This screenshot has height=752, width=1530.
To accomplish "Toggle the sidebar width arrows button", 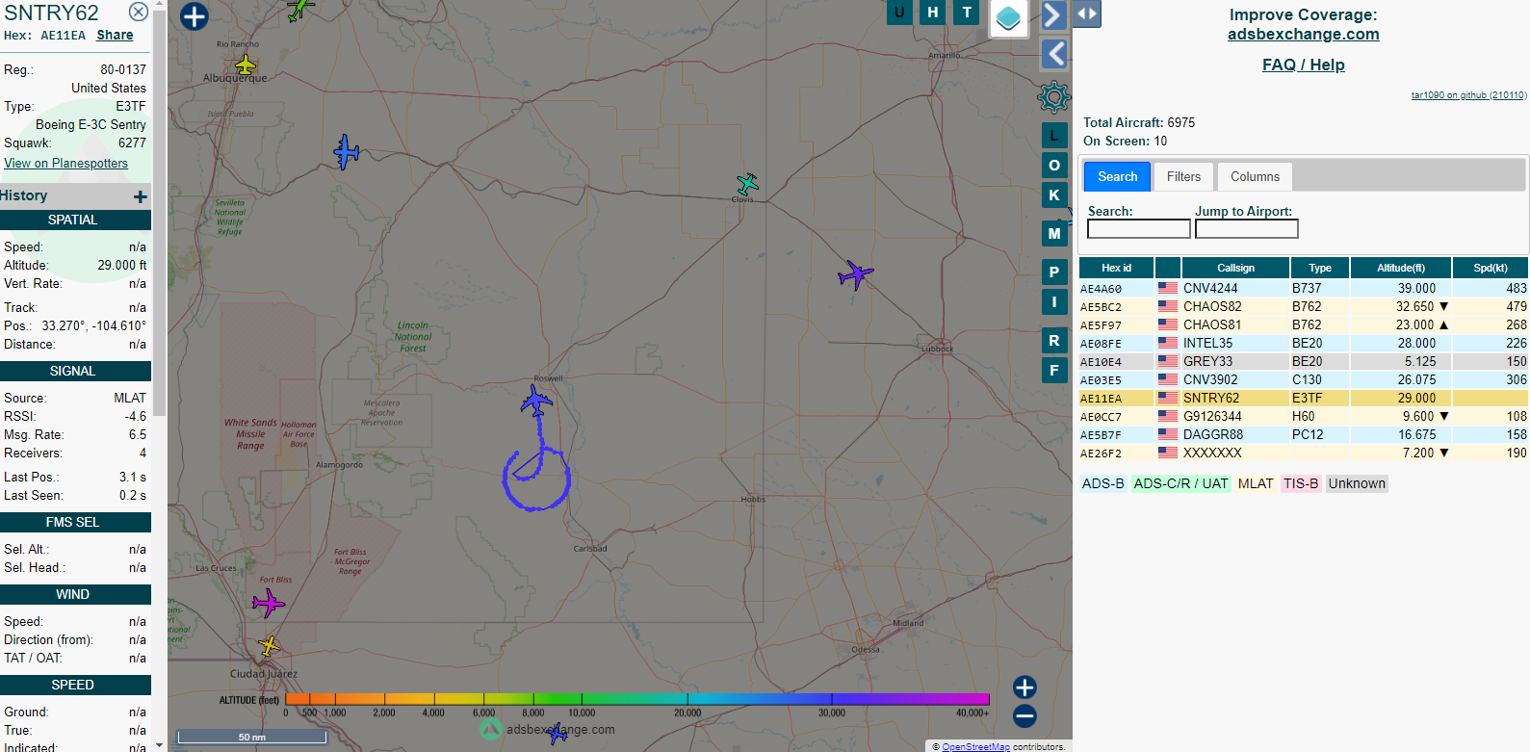I will click(x=1087, y=13).
